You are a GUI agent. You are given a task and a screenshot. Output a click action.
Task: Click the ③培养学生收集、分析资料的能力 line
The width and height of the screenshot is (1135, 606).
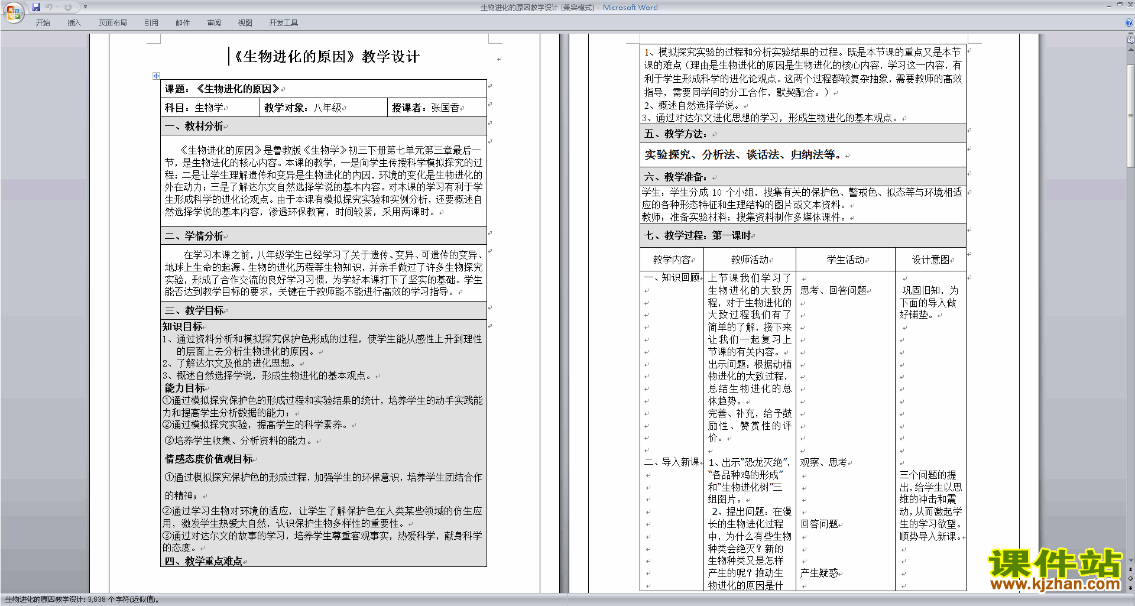click(x=238, y=440)
